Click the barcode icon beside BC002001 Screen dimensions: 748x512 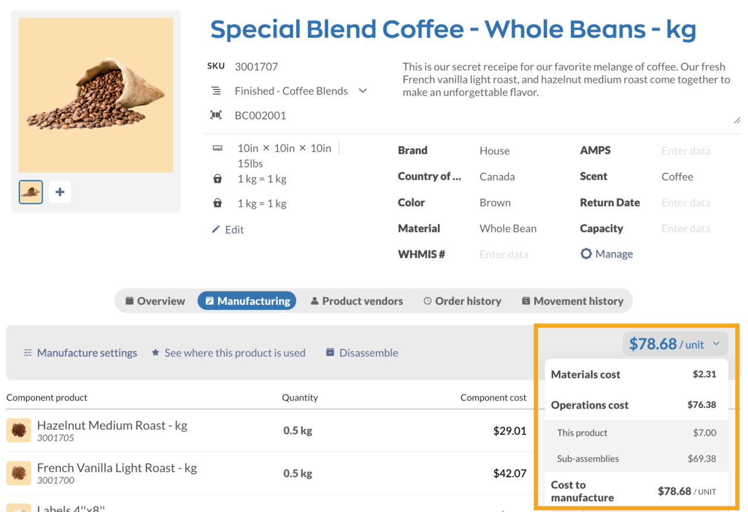216,114
